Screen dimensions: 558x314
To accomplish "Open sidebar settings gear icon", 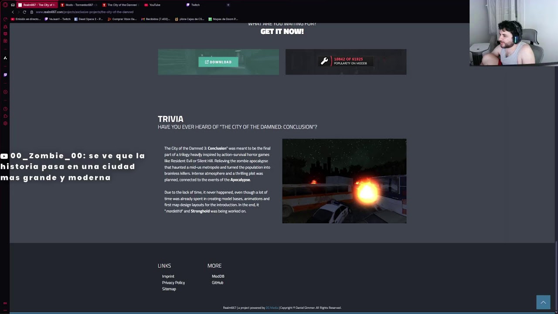I will (x=5, y=124).
